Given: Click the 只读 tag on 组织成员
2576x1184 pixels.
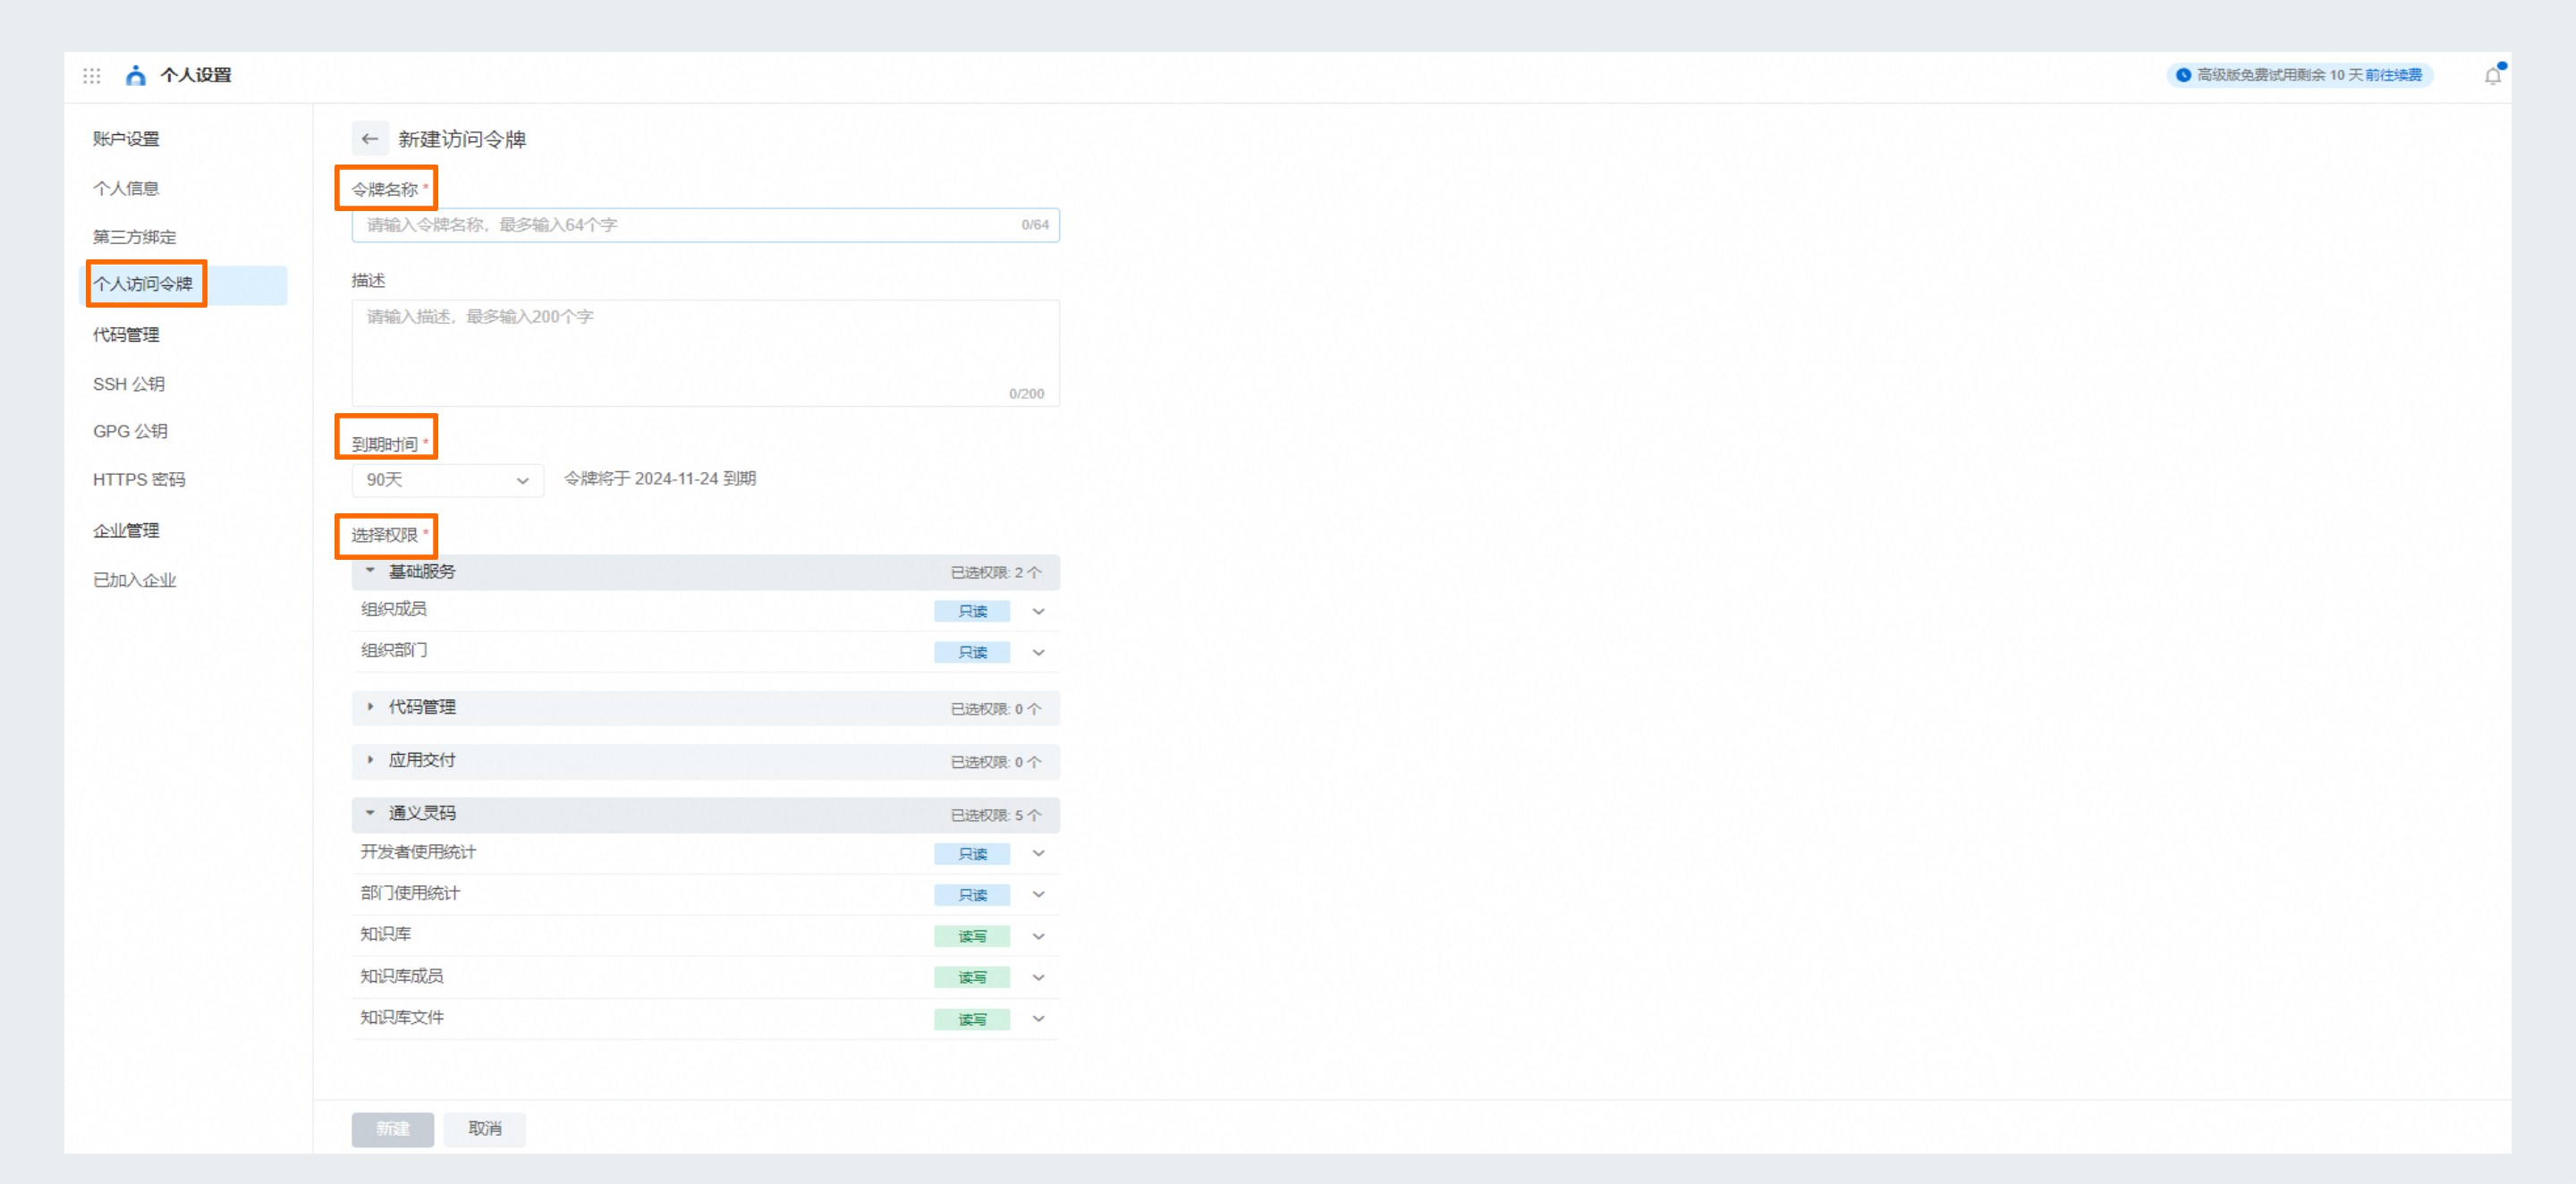Looking at the screenshot, I should 972,611.
